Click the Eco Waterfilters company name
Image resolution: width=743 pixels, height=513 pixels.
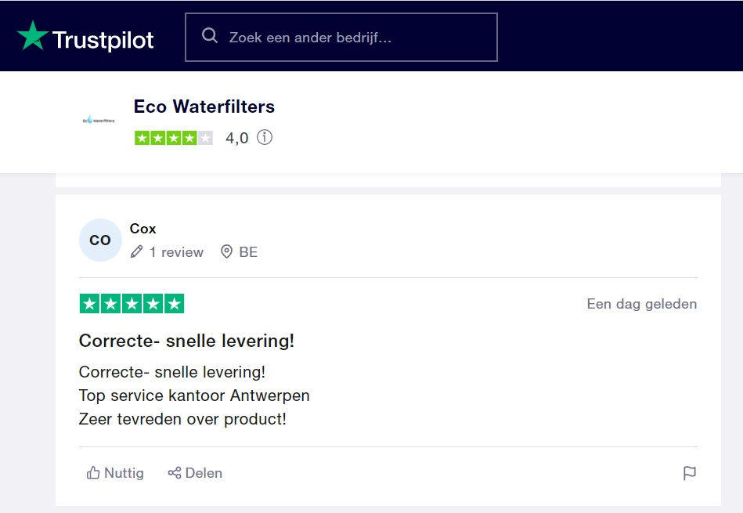(x=204, y=107)
